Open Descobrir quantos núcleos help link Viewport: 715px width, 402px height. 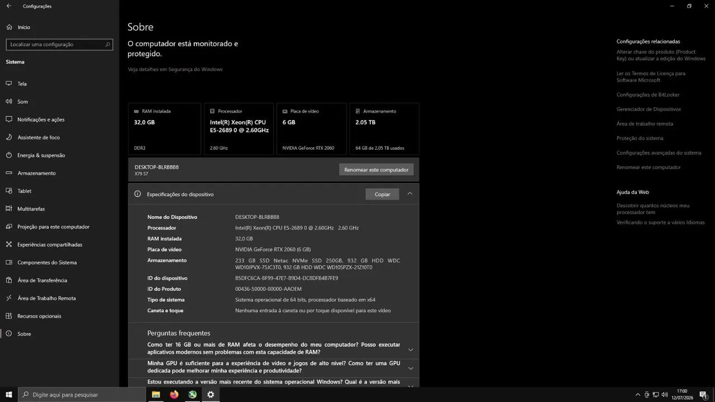[x=653, y=209]
